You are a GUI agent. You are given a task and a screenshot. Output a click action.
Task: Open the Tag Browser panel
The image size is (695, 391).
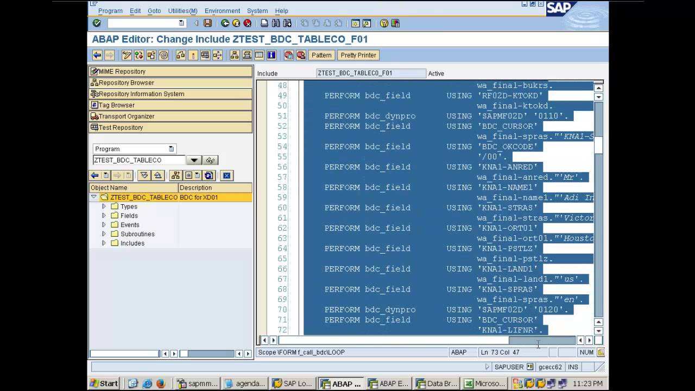(x=170, y=105)
